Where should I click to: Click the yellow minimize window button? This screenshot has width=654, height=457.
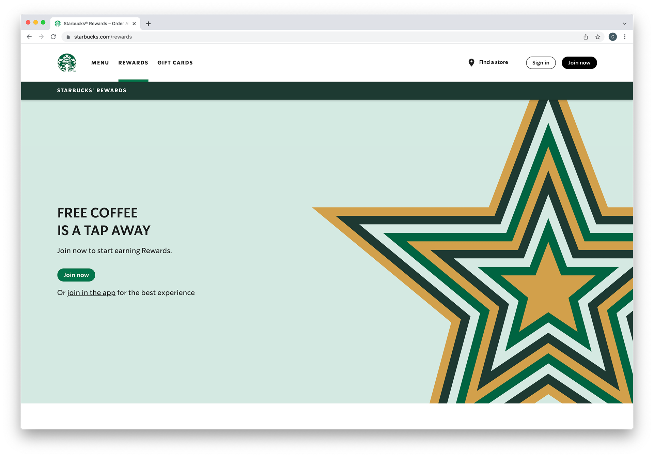36,22
